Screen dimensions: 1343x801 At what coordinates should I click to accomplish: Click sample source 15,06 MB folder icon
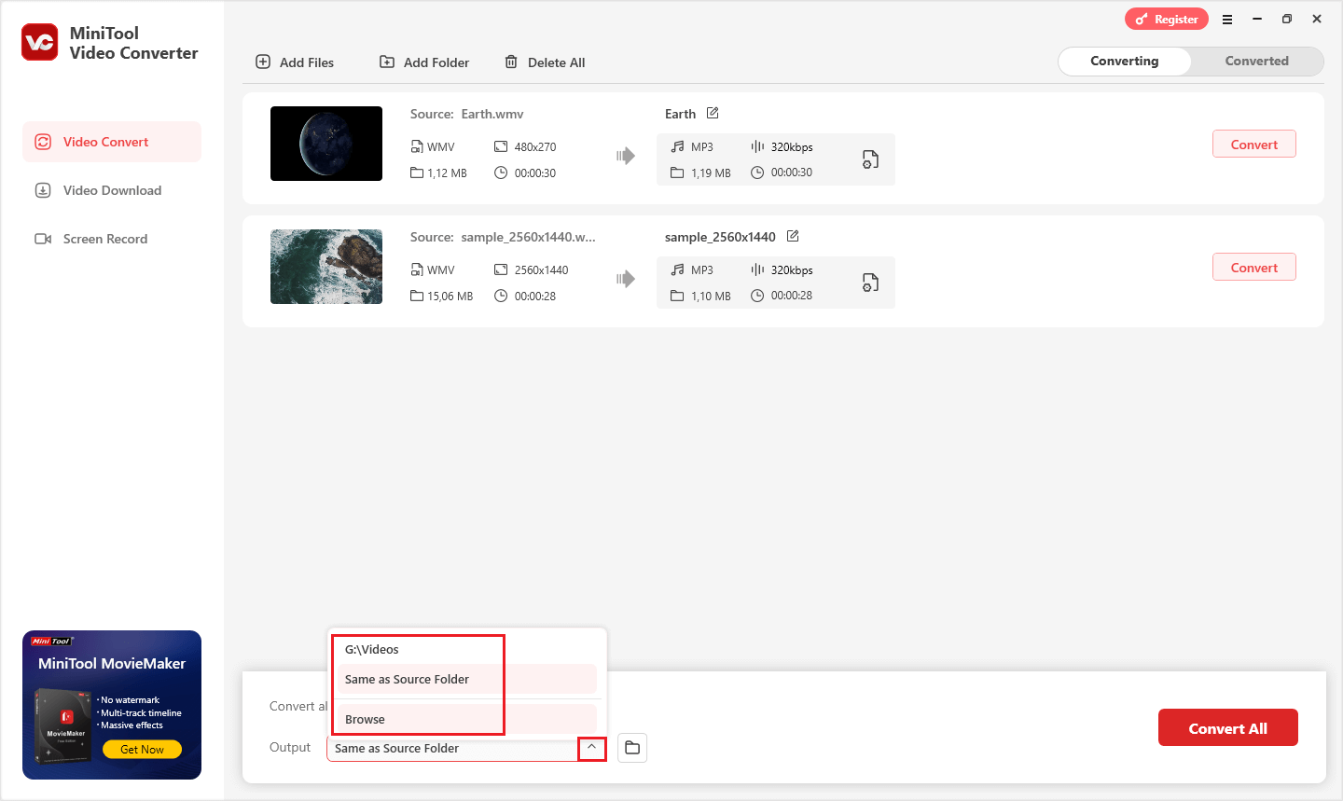pyautogui.click(x=417, y=296)
